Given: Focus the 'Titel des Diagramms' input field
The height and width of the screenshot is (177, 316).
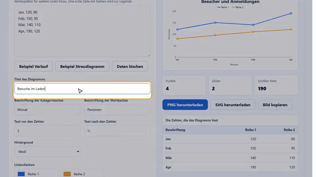Looking at the screenshot, I should point(82,89).
